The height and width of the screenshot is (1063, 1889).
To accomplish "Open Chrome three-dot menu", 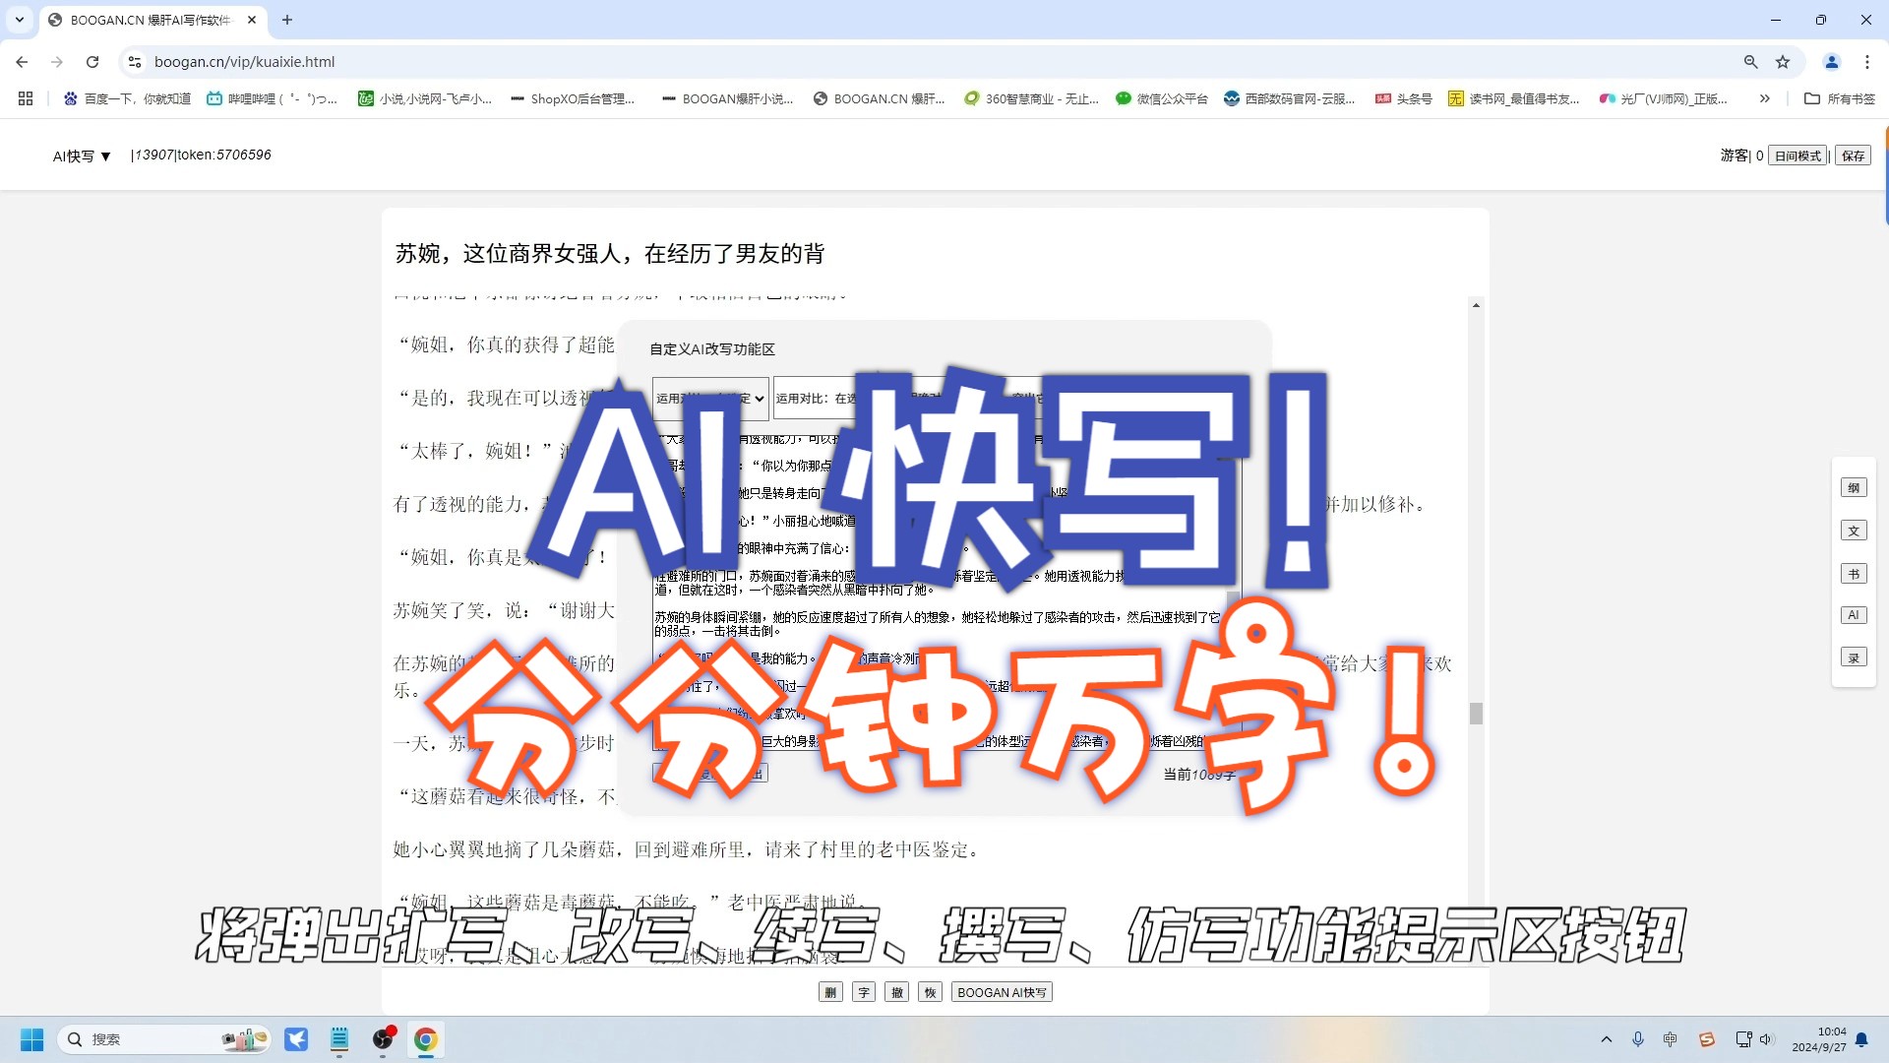I will coord(1867,61).
